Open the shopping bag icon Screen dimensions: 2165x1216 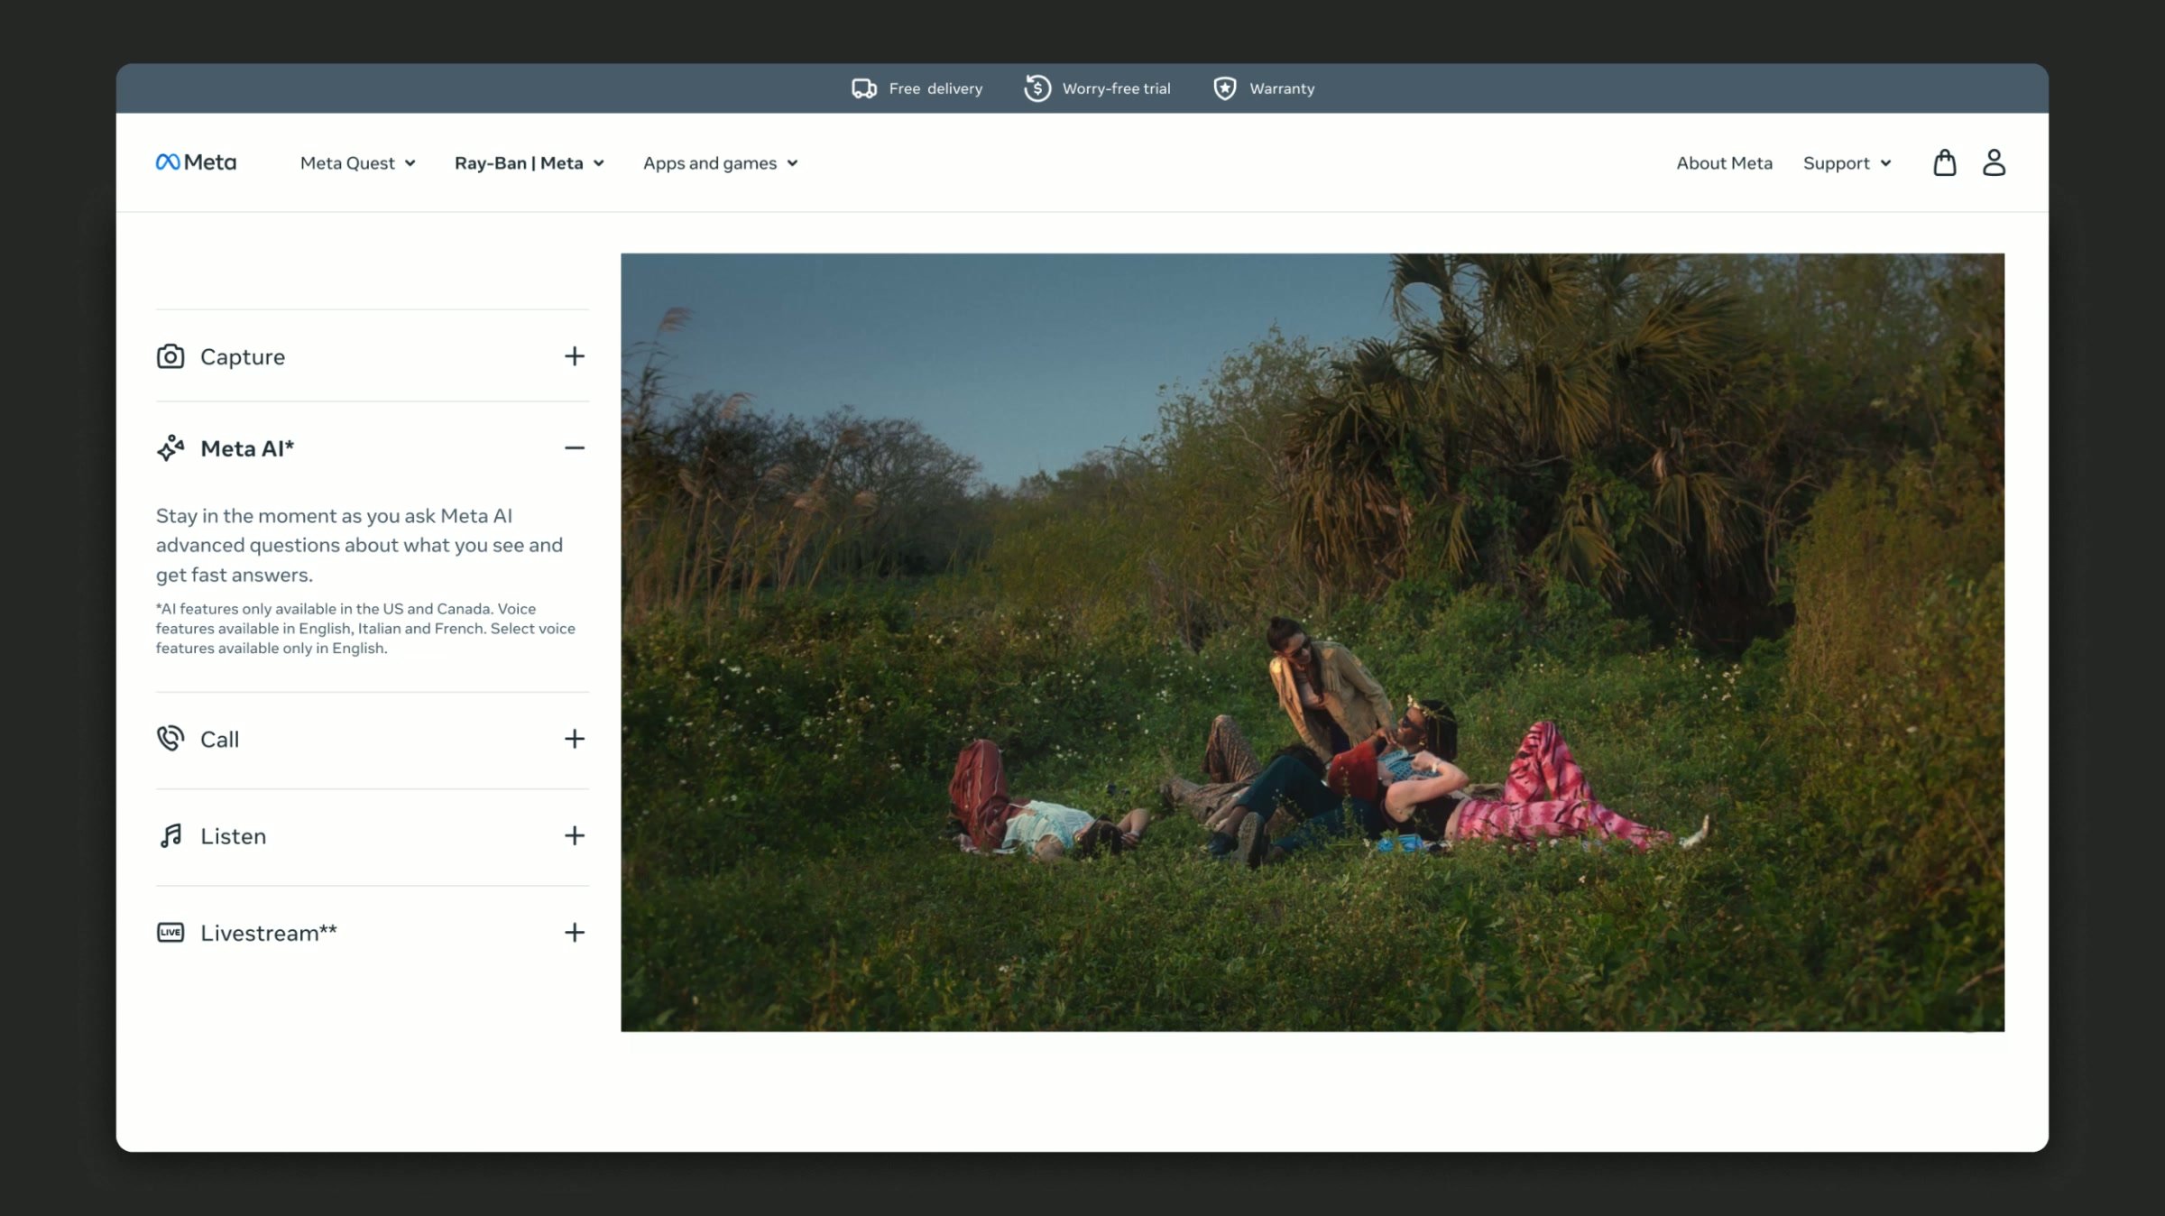coord(1944,162)
